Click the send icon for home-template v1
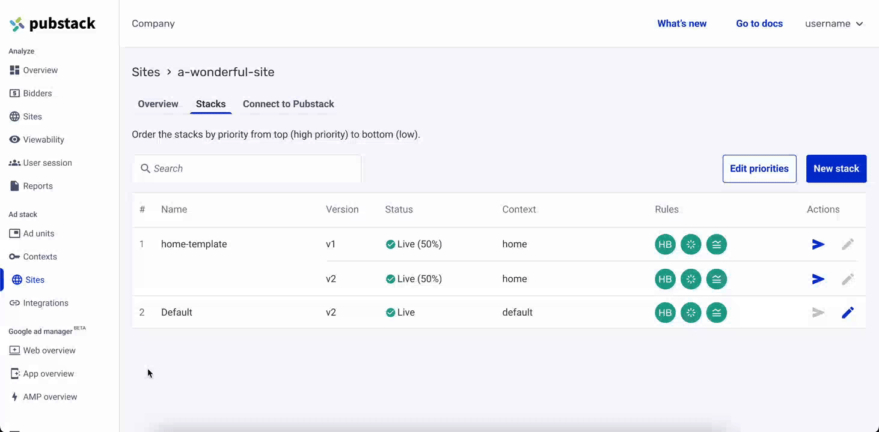Viewport: 879px width, 432px height. coord(818,244)
